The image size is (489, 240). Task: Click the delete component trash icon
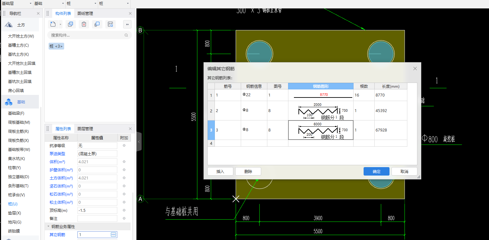(x=84, y=24)
